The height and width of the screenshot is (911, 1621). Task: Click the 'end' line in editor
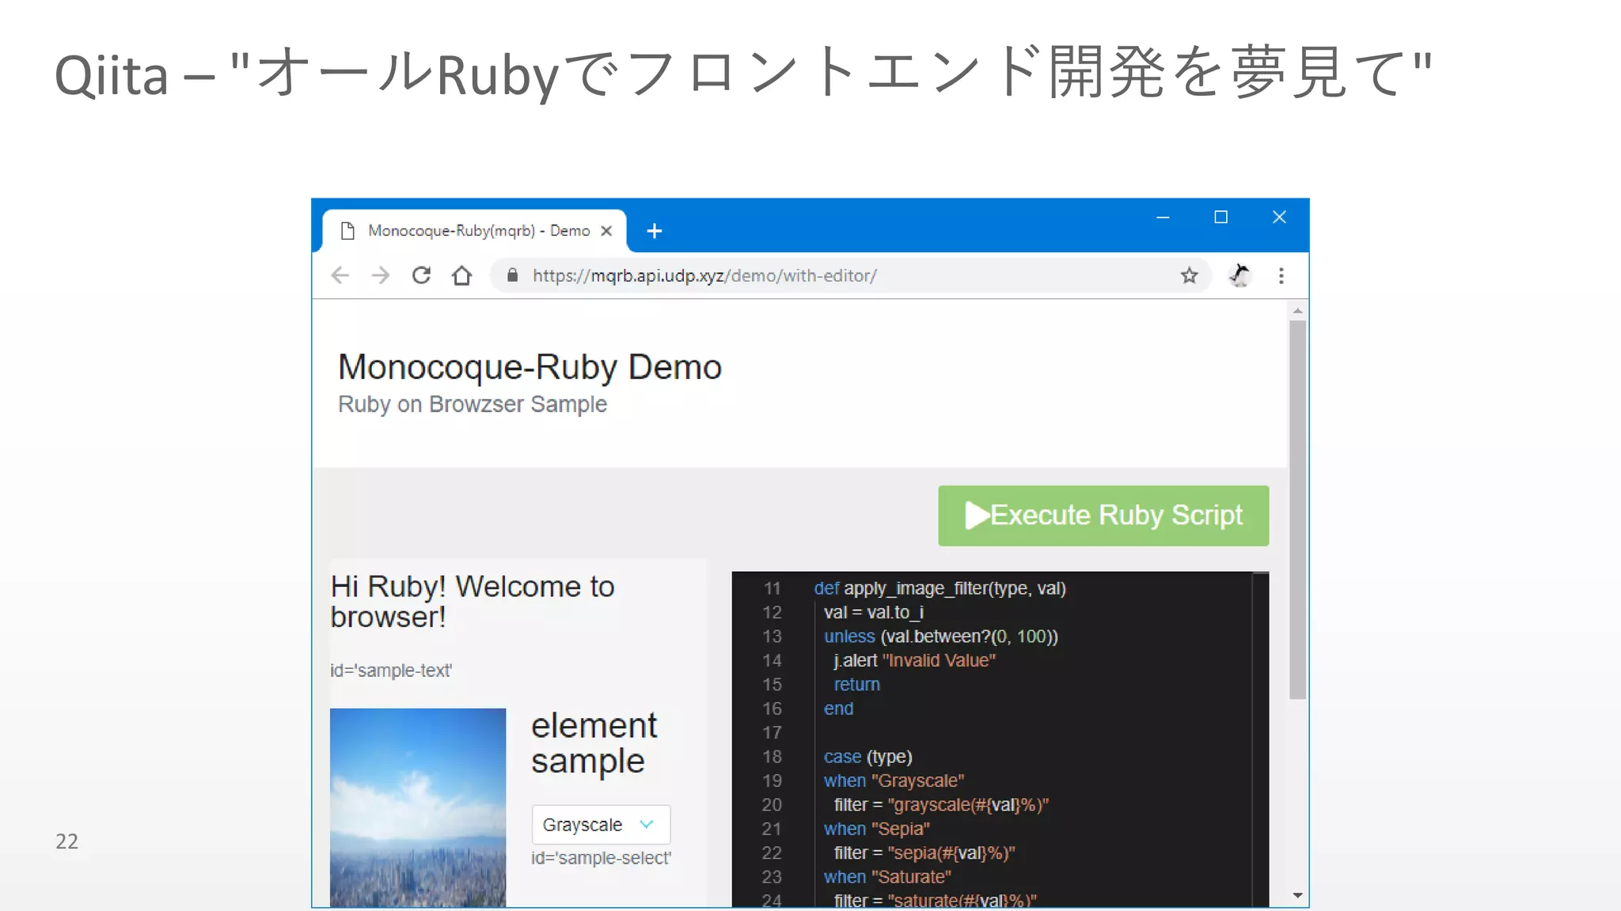pos(838,709)
